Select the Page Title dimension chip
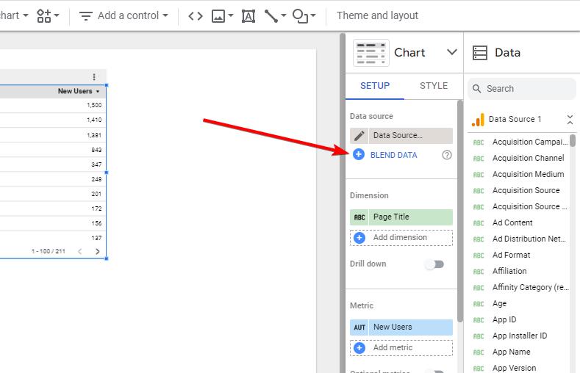The image size is (580, 373). 401,217
